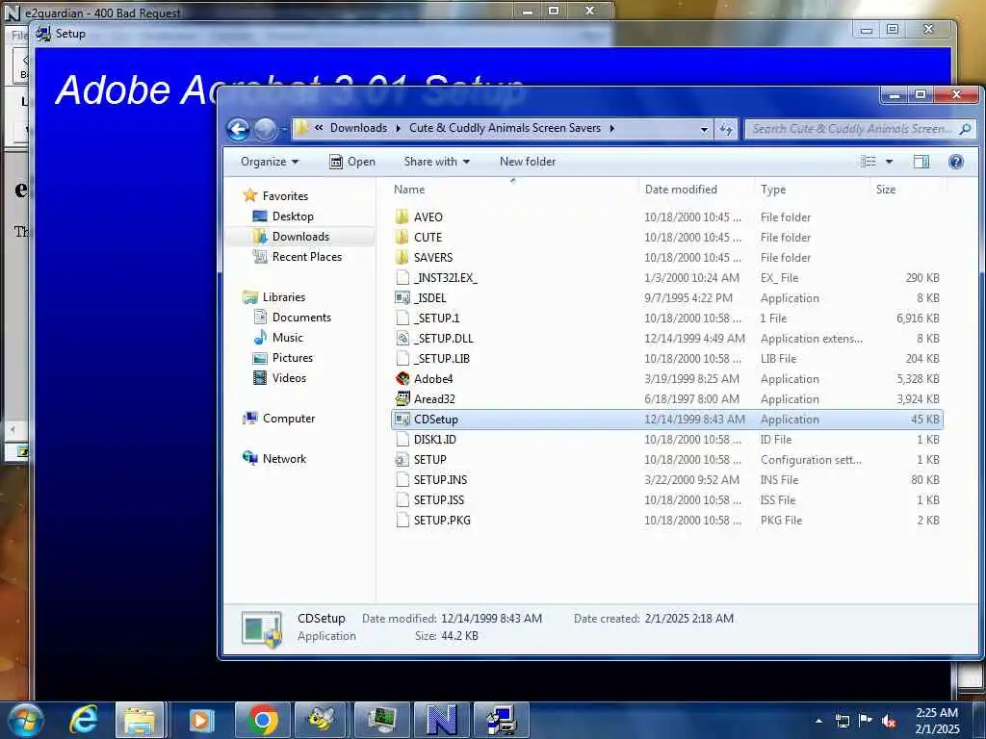Expand arrow after Cute & Cuddly Animals breadcrumb
This screenshot has width=986, height=739.
(x=611, y=128)
